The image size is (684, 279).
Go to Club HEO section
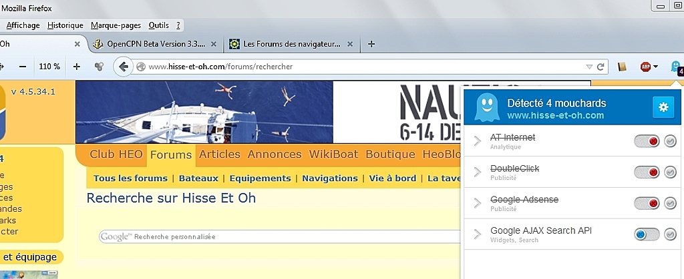(116, 154)
